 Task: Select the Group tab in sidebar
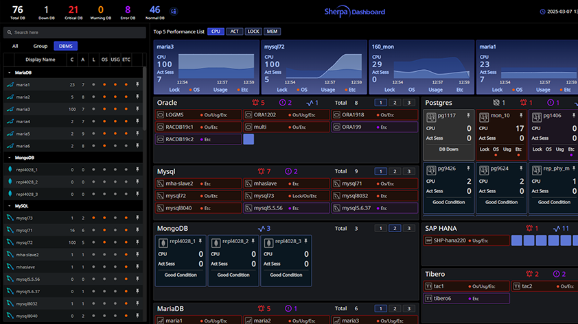click(x=41, y=46)
